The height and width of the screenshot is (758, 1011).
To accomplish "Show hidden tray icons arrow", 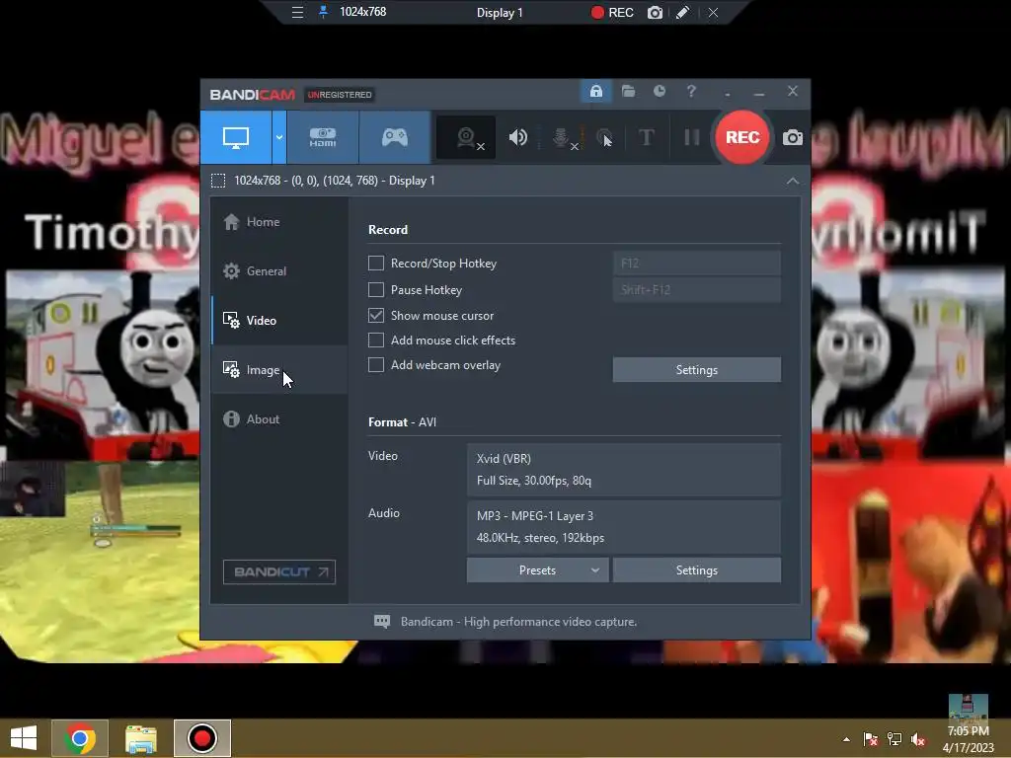I will 846,739.
